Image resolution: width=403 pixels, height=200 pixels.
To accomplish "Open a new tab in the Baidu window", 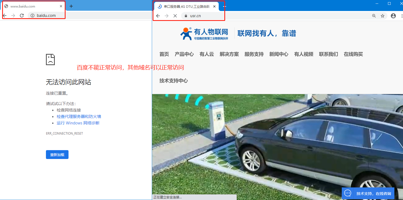I will coord(71,6).
